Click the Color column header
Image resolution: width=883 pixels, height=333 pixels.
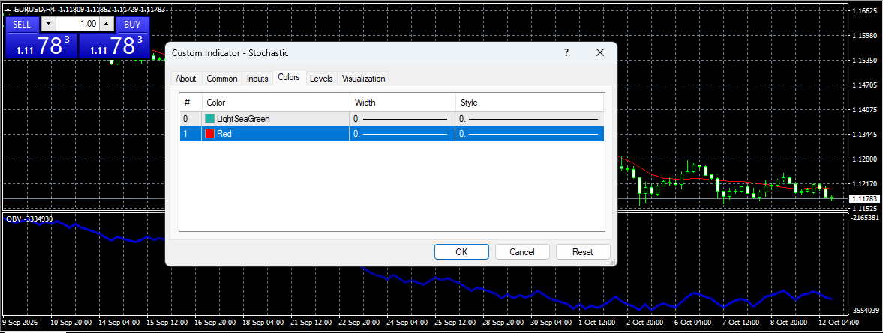tap(275, 103)
